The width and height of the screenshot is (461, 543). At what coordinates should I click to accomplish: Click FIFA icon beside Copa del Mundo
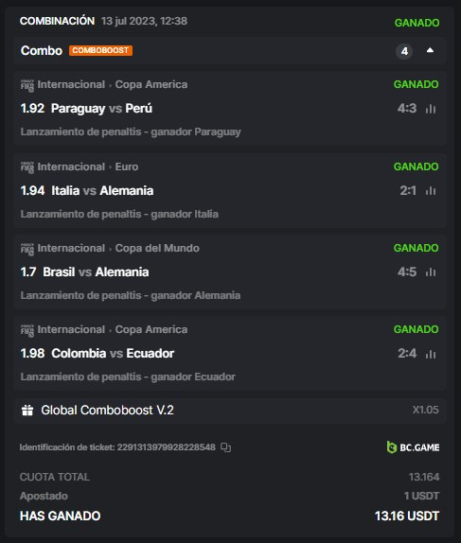click(27, 249)
